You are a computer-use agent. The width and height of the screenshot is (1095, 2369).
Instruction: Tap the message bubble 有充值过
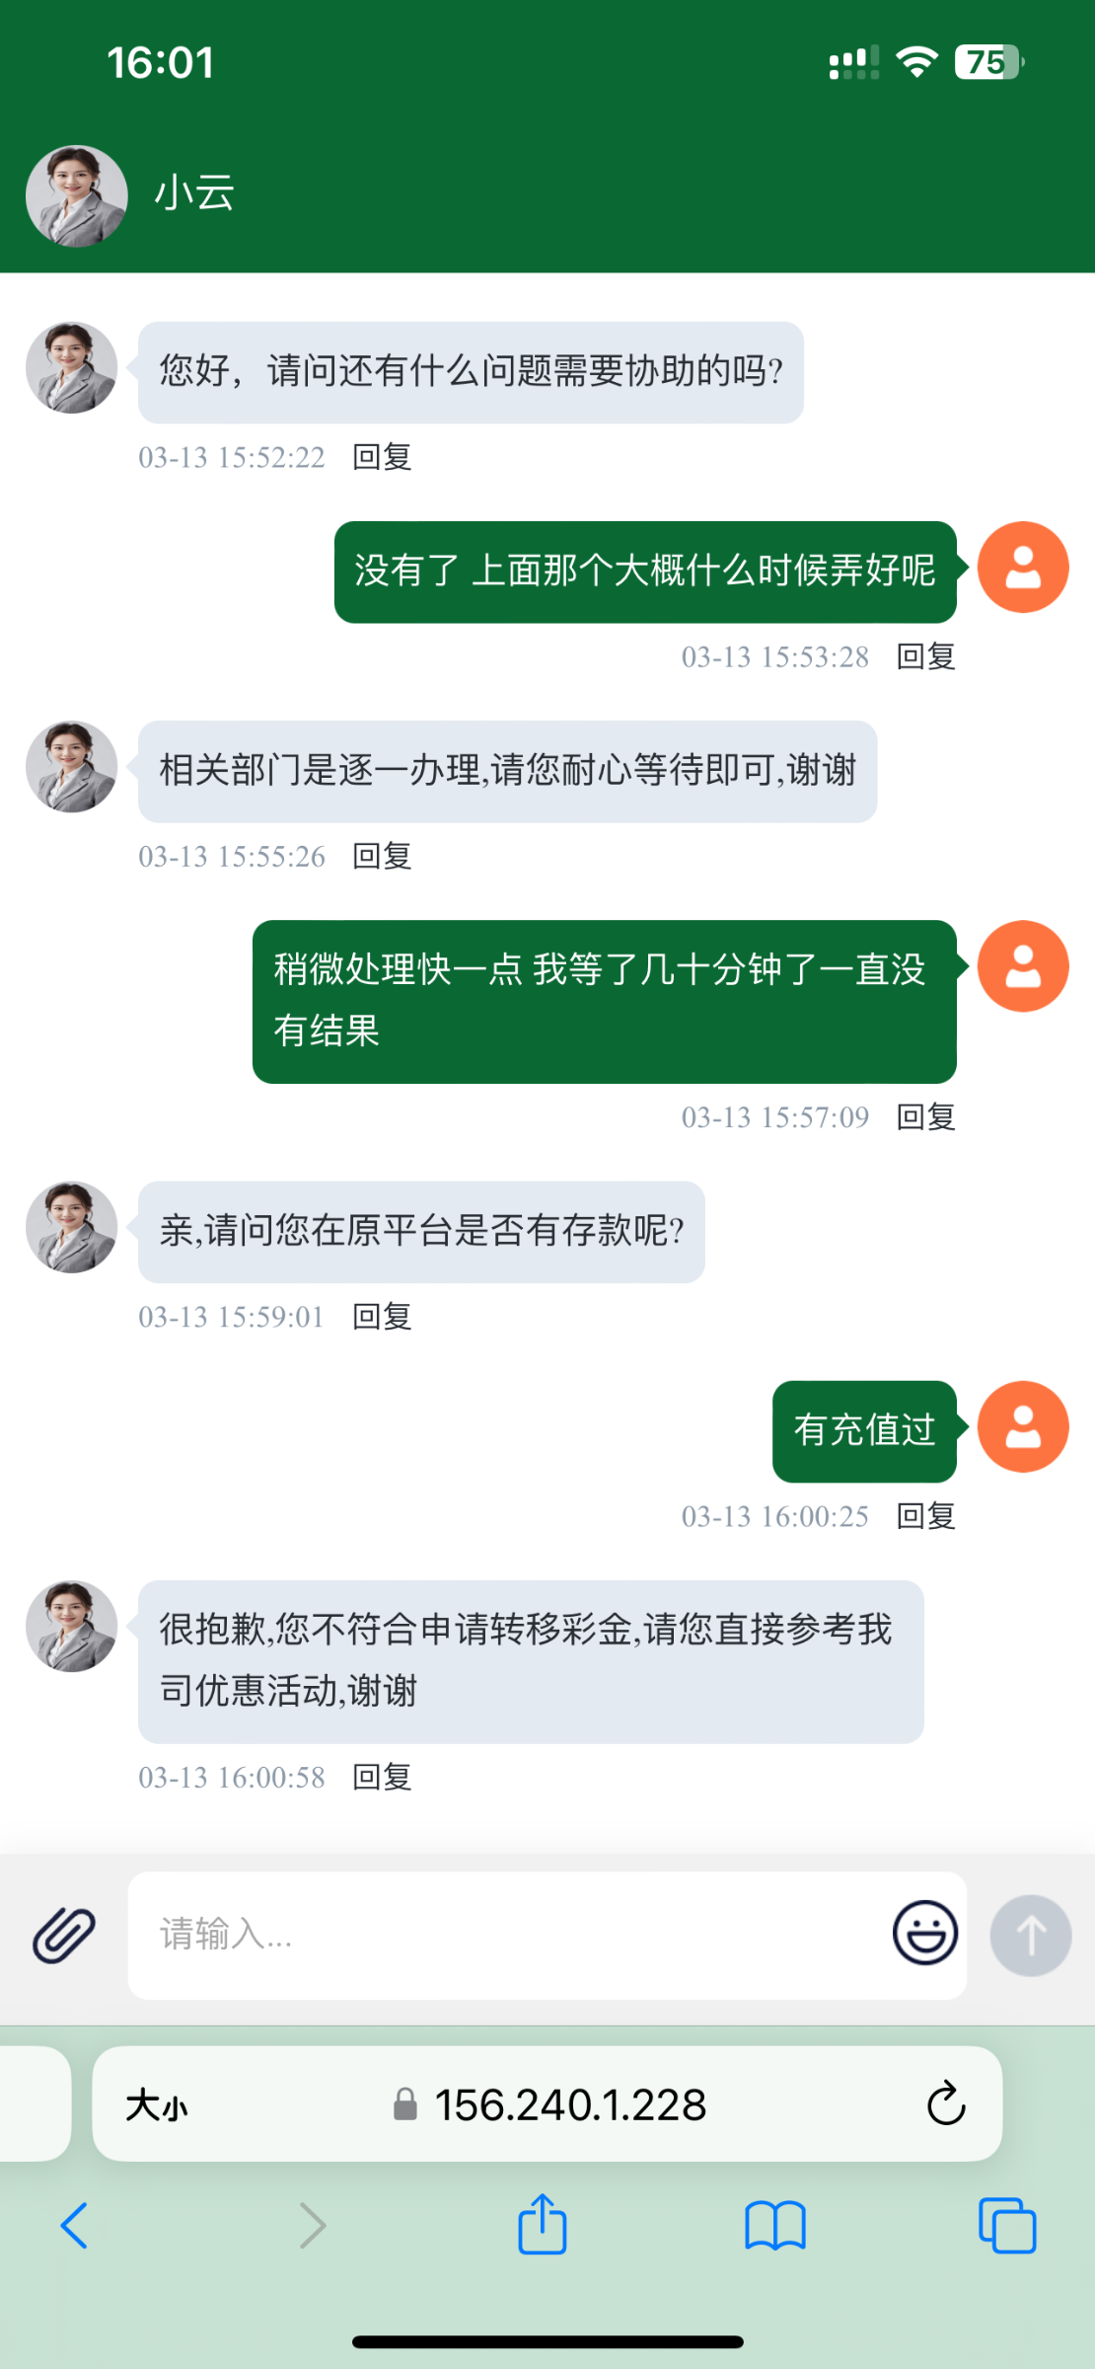click(864, 1430)
